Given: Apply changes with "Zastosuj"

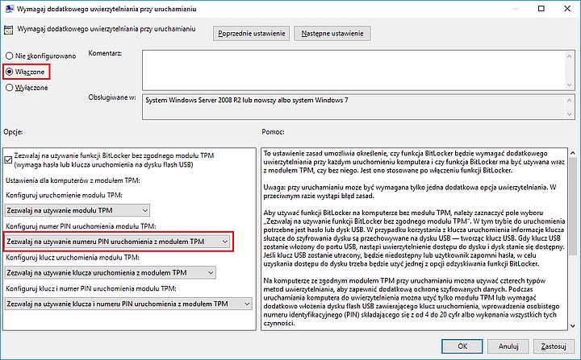Looking at the screenshot, I should point(553,346).
